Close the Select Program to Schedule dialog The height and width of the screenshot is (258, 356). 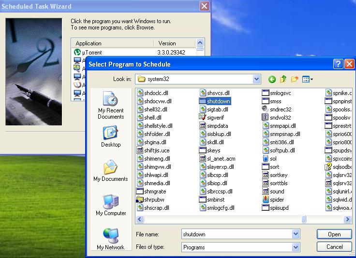(349, 64)
